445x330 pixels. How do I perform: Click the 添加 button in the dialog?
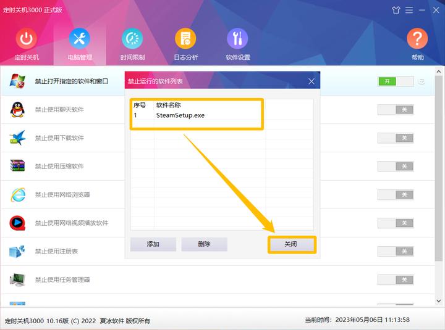(x=153, y=244)
